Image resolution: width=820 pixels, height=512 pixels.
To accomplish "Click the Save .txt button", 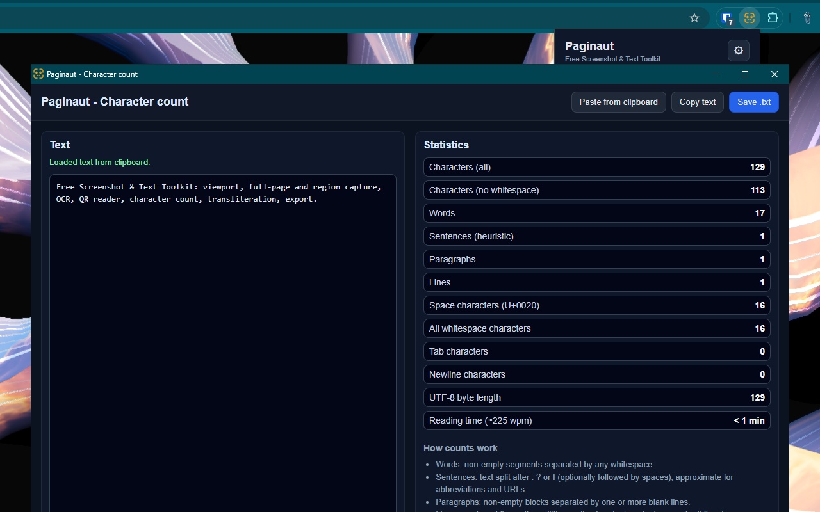I will (x=754, y=102).
